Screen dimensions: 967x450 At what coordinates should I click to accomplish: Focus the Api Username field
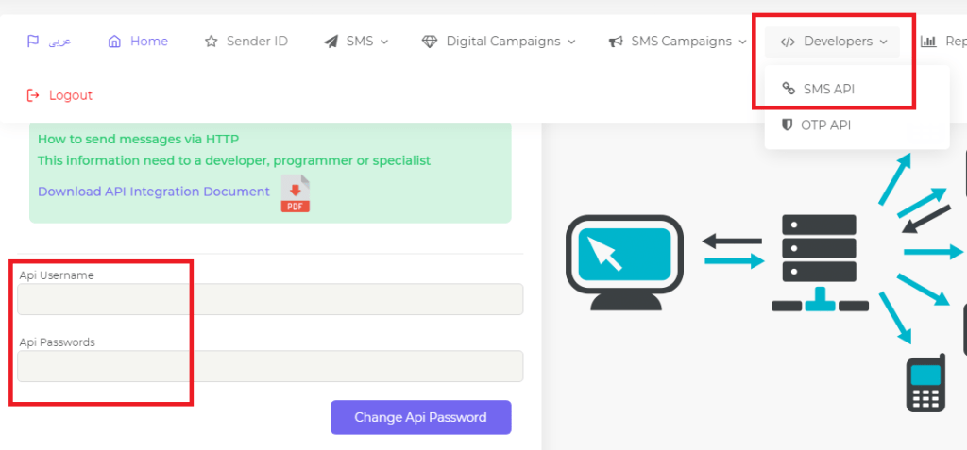270,299
